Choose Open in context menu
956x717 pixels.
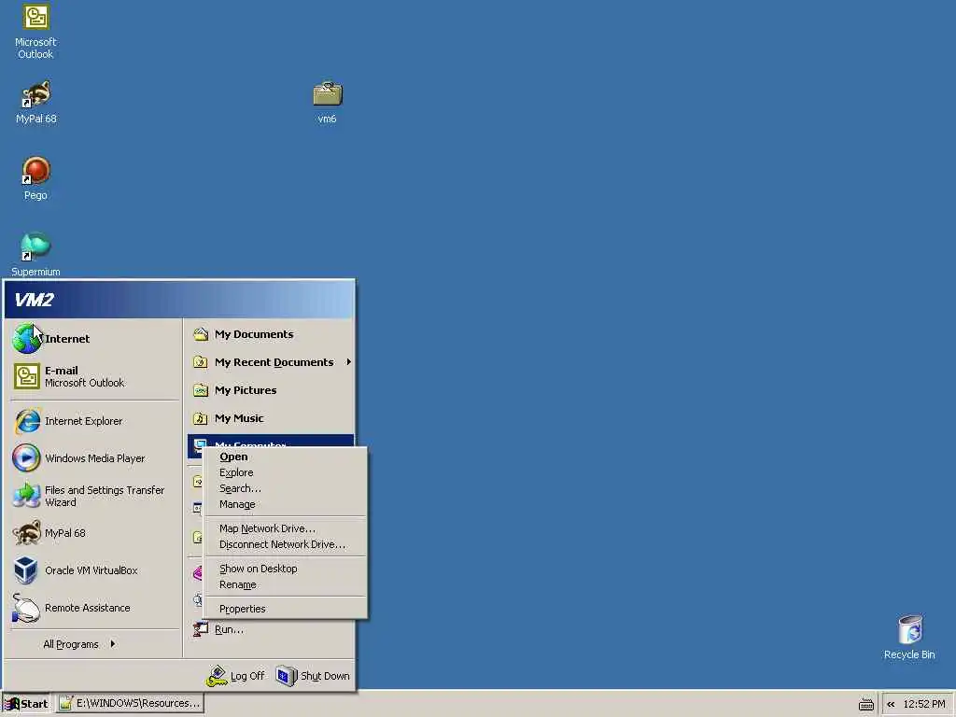[x=286, y=457]
